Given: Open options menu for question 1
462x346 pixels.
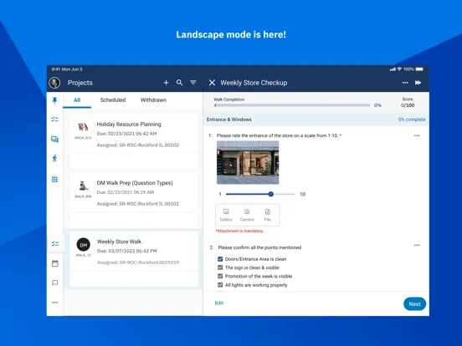Looking at the screenshot, I should [x=417, y=135].
